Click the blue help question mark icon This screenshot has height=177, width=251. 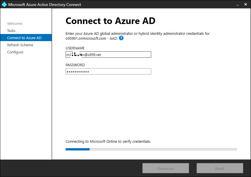tap(121, 38)
